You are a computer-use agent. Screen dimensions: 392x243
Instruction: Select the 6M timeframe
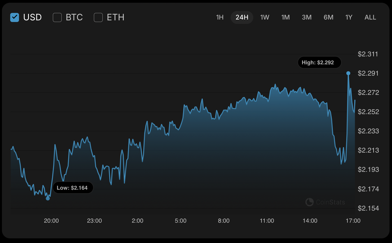pos(328,17)
